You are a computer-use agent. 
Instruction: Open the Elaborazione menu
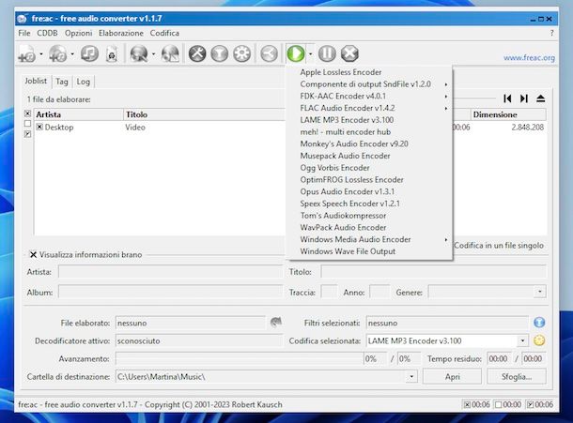(x=121, y=33)
